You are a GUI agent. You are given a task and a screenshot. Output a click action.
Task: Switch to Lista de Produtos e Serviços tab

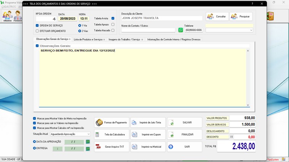(89, 39)
